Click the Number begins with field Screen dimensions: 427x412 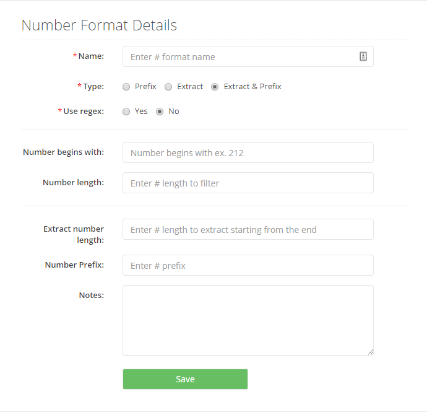click(248, 152)
